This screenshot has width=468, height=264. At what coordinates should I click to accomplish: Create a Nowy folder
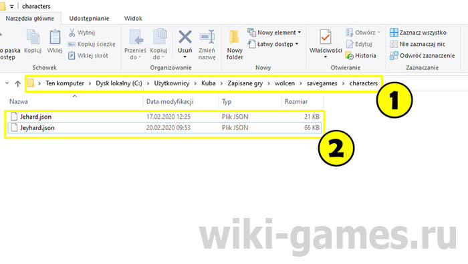coord(234,45)
